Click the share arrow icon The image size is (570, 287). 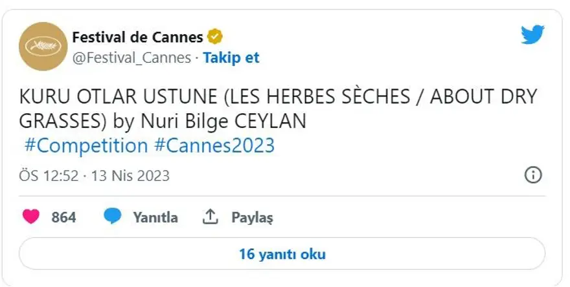[x=211, y=217]
